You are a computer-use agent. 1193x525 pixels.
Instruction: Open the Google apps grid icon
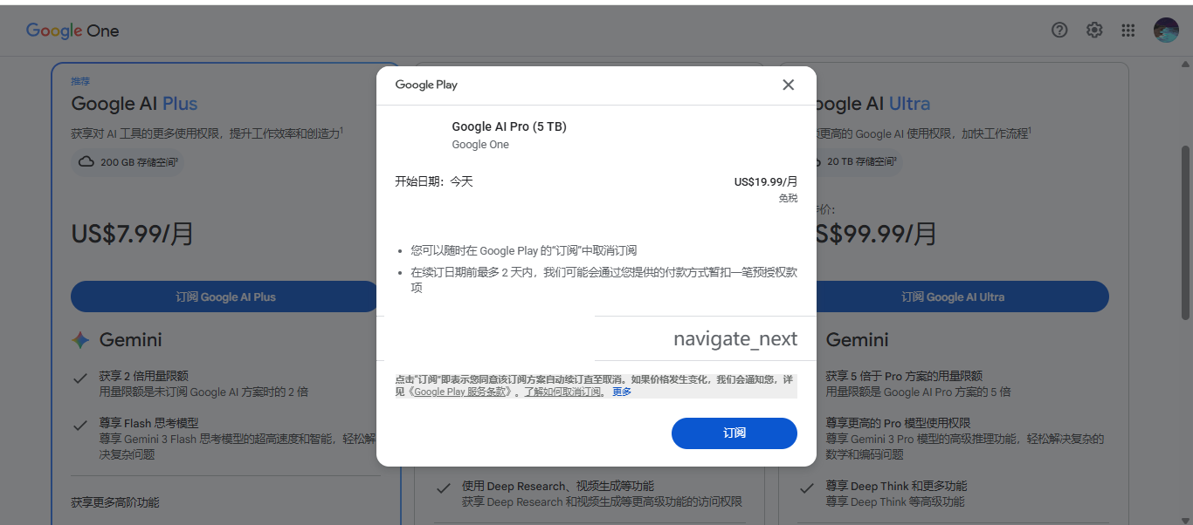1128,31
